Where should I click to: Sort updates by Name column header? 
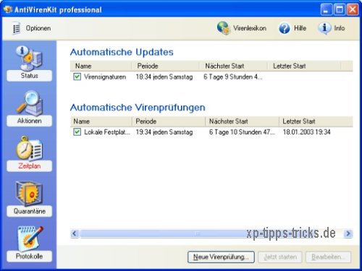101,66
